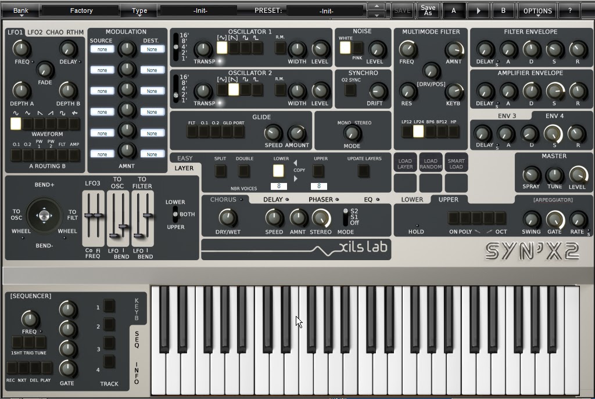Click the copy-to-upper arrow in the Layer section
This screenshot has height=399, width=595.
[x=295, y=178]
